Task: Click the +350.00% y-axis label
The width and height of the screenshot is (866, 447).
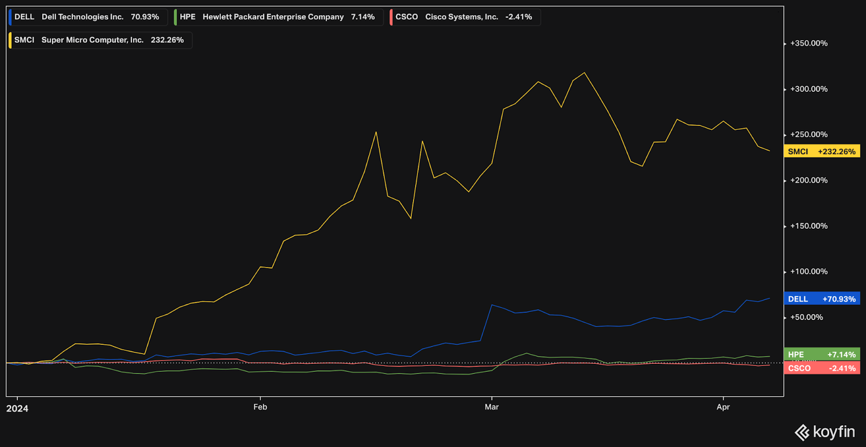Action: (x=809, y=43)
